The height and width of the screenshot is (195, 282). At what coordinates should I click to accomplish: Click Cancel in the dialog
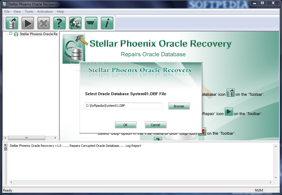click(156, 125)
